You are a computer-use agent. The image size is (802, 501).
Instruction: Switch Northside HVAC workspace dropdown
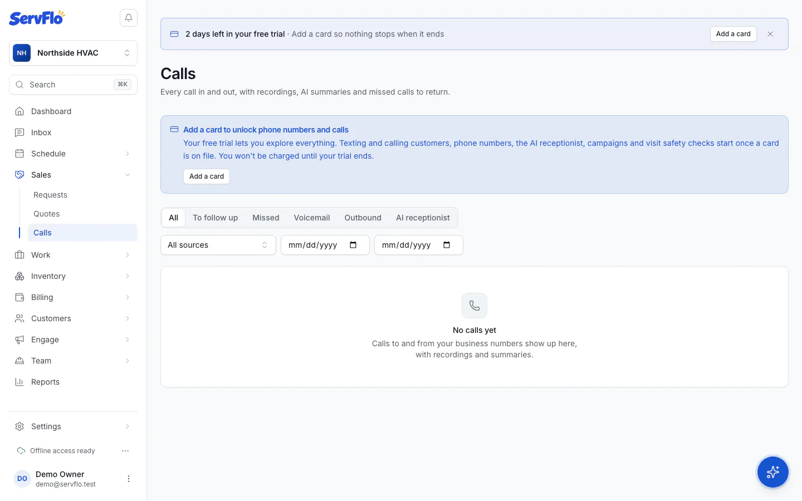pos(73,53)
